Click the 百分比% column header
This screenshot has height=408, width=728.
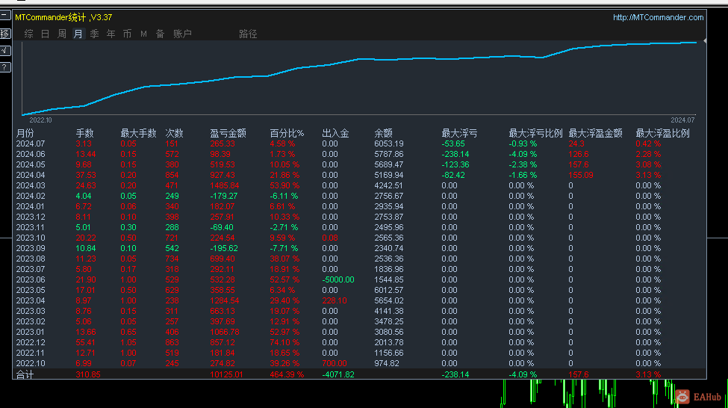(x=287, y=133)
